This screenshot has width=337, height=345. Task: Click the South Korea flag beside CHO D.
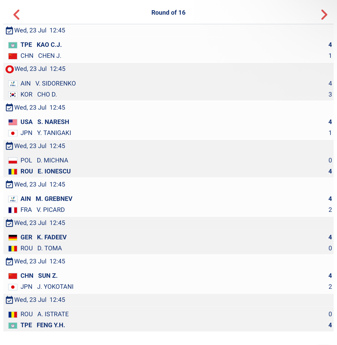point(13,95)
